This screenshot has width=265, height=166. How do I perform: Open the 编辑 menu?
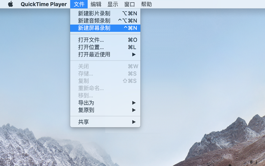pos(96,4)
